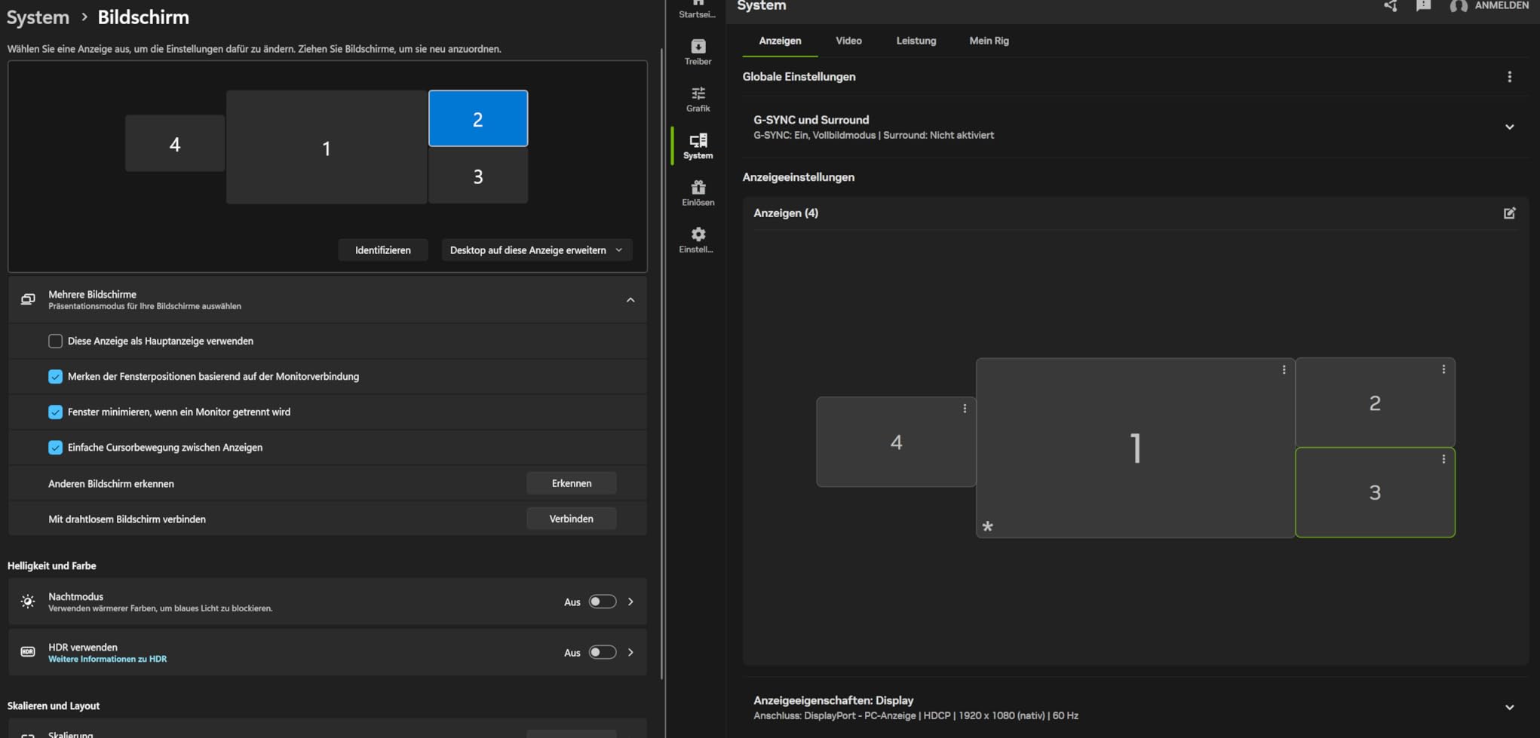Image resolution: width=1540 pixels, height=738 pixels.
Task: Switch to the Leistung tab
Action: (x=916, y=41)
